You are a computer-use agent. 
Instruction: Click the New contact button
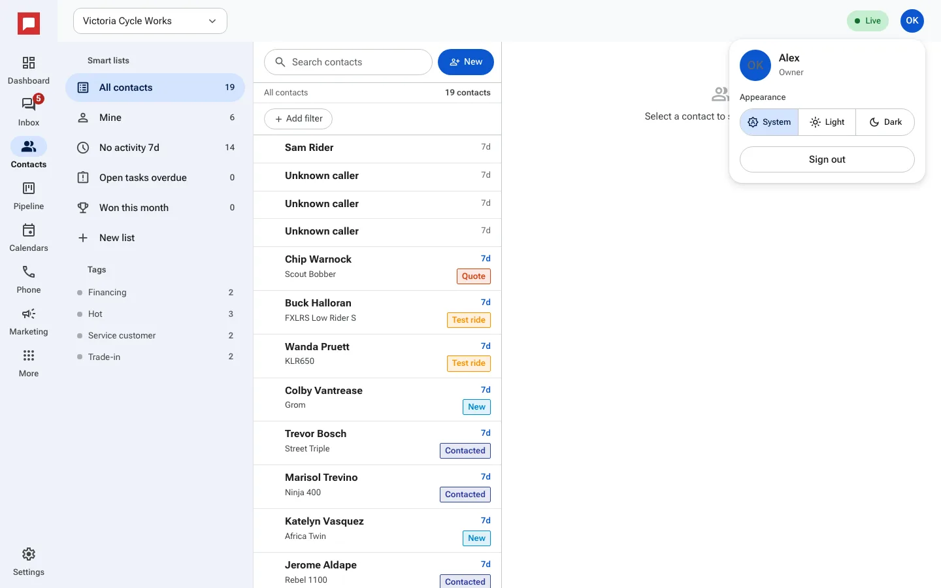coord(466,62)
